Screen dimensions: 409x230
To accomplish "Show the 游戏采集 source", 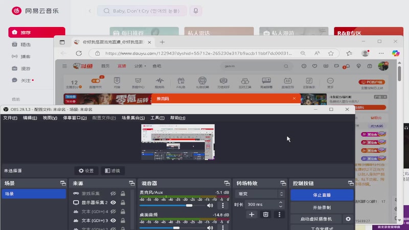I will tap(113, 194).
